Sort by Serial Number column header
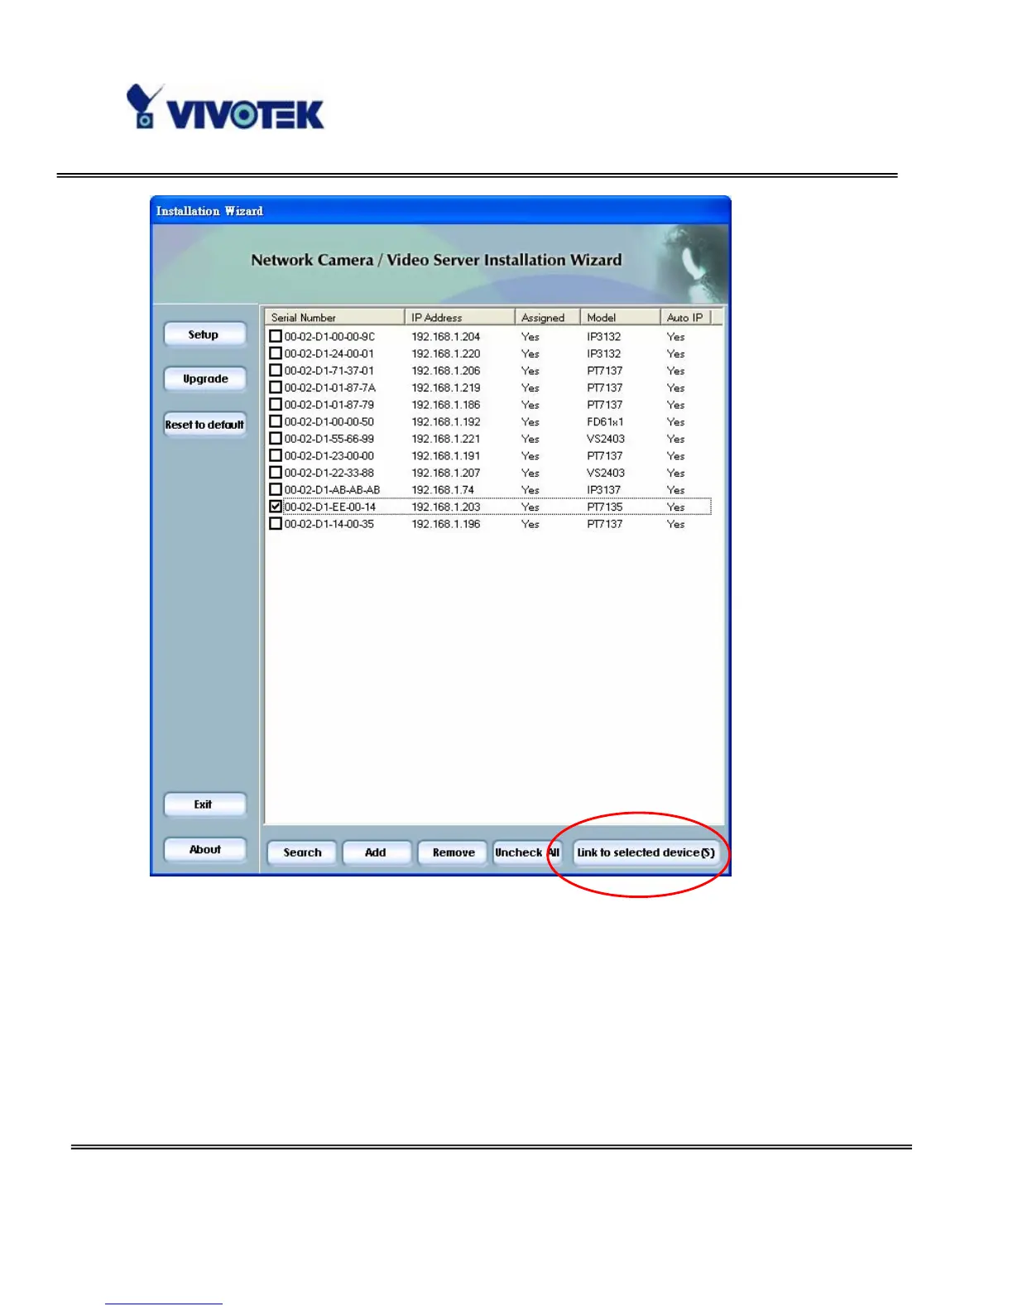 334,317
